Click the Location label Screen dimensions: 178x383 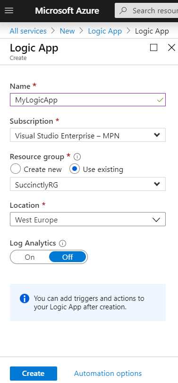pos(25,205)
